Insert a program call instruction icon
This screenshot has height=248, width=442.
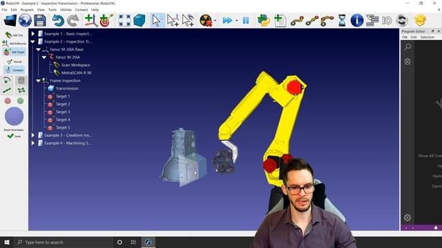click(x=372, y=21)
